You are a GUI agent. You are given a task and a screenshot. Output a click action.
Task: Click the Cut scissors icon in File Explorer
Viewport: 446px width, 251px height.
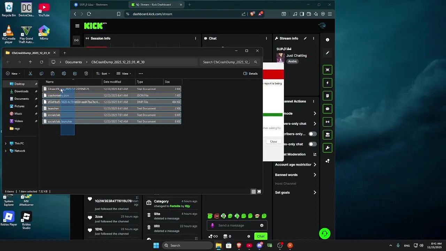[30, 74]
